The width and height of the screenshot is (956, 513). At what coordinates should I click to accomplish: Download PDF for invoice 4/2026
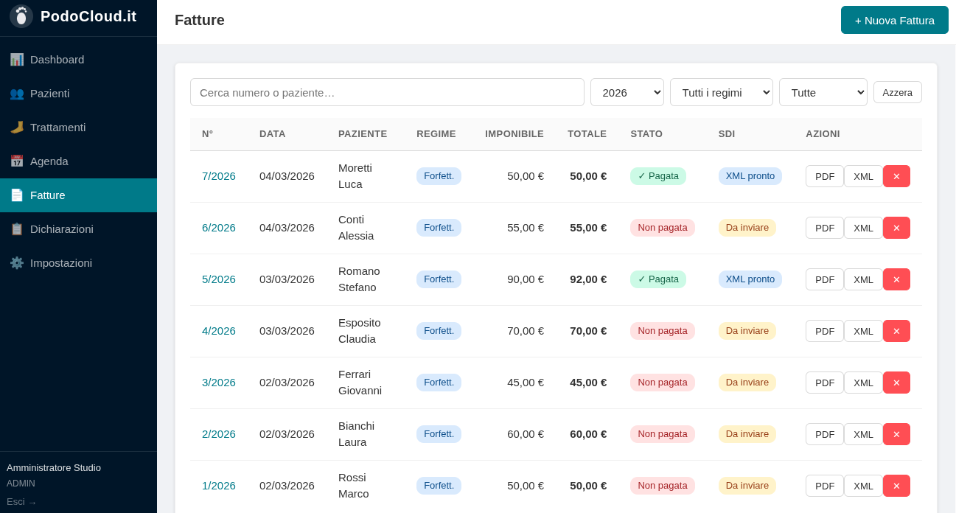click(x=825, y=331)
